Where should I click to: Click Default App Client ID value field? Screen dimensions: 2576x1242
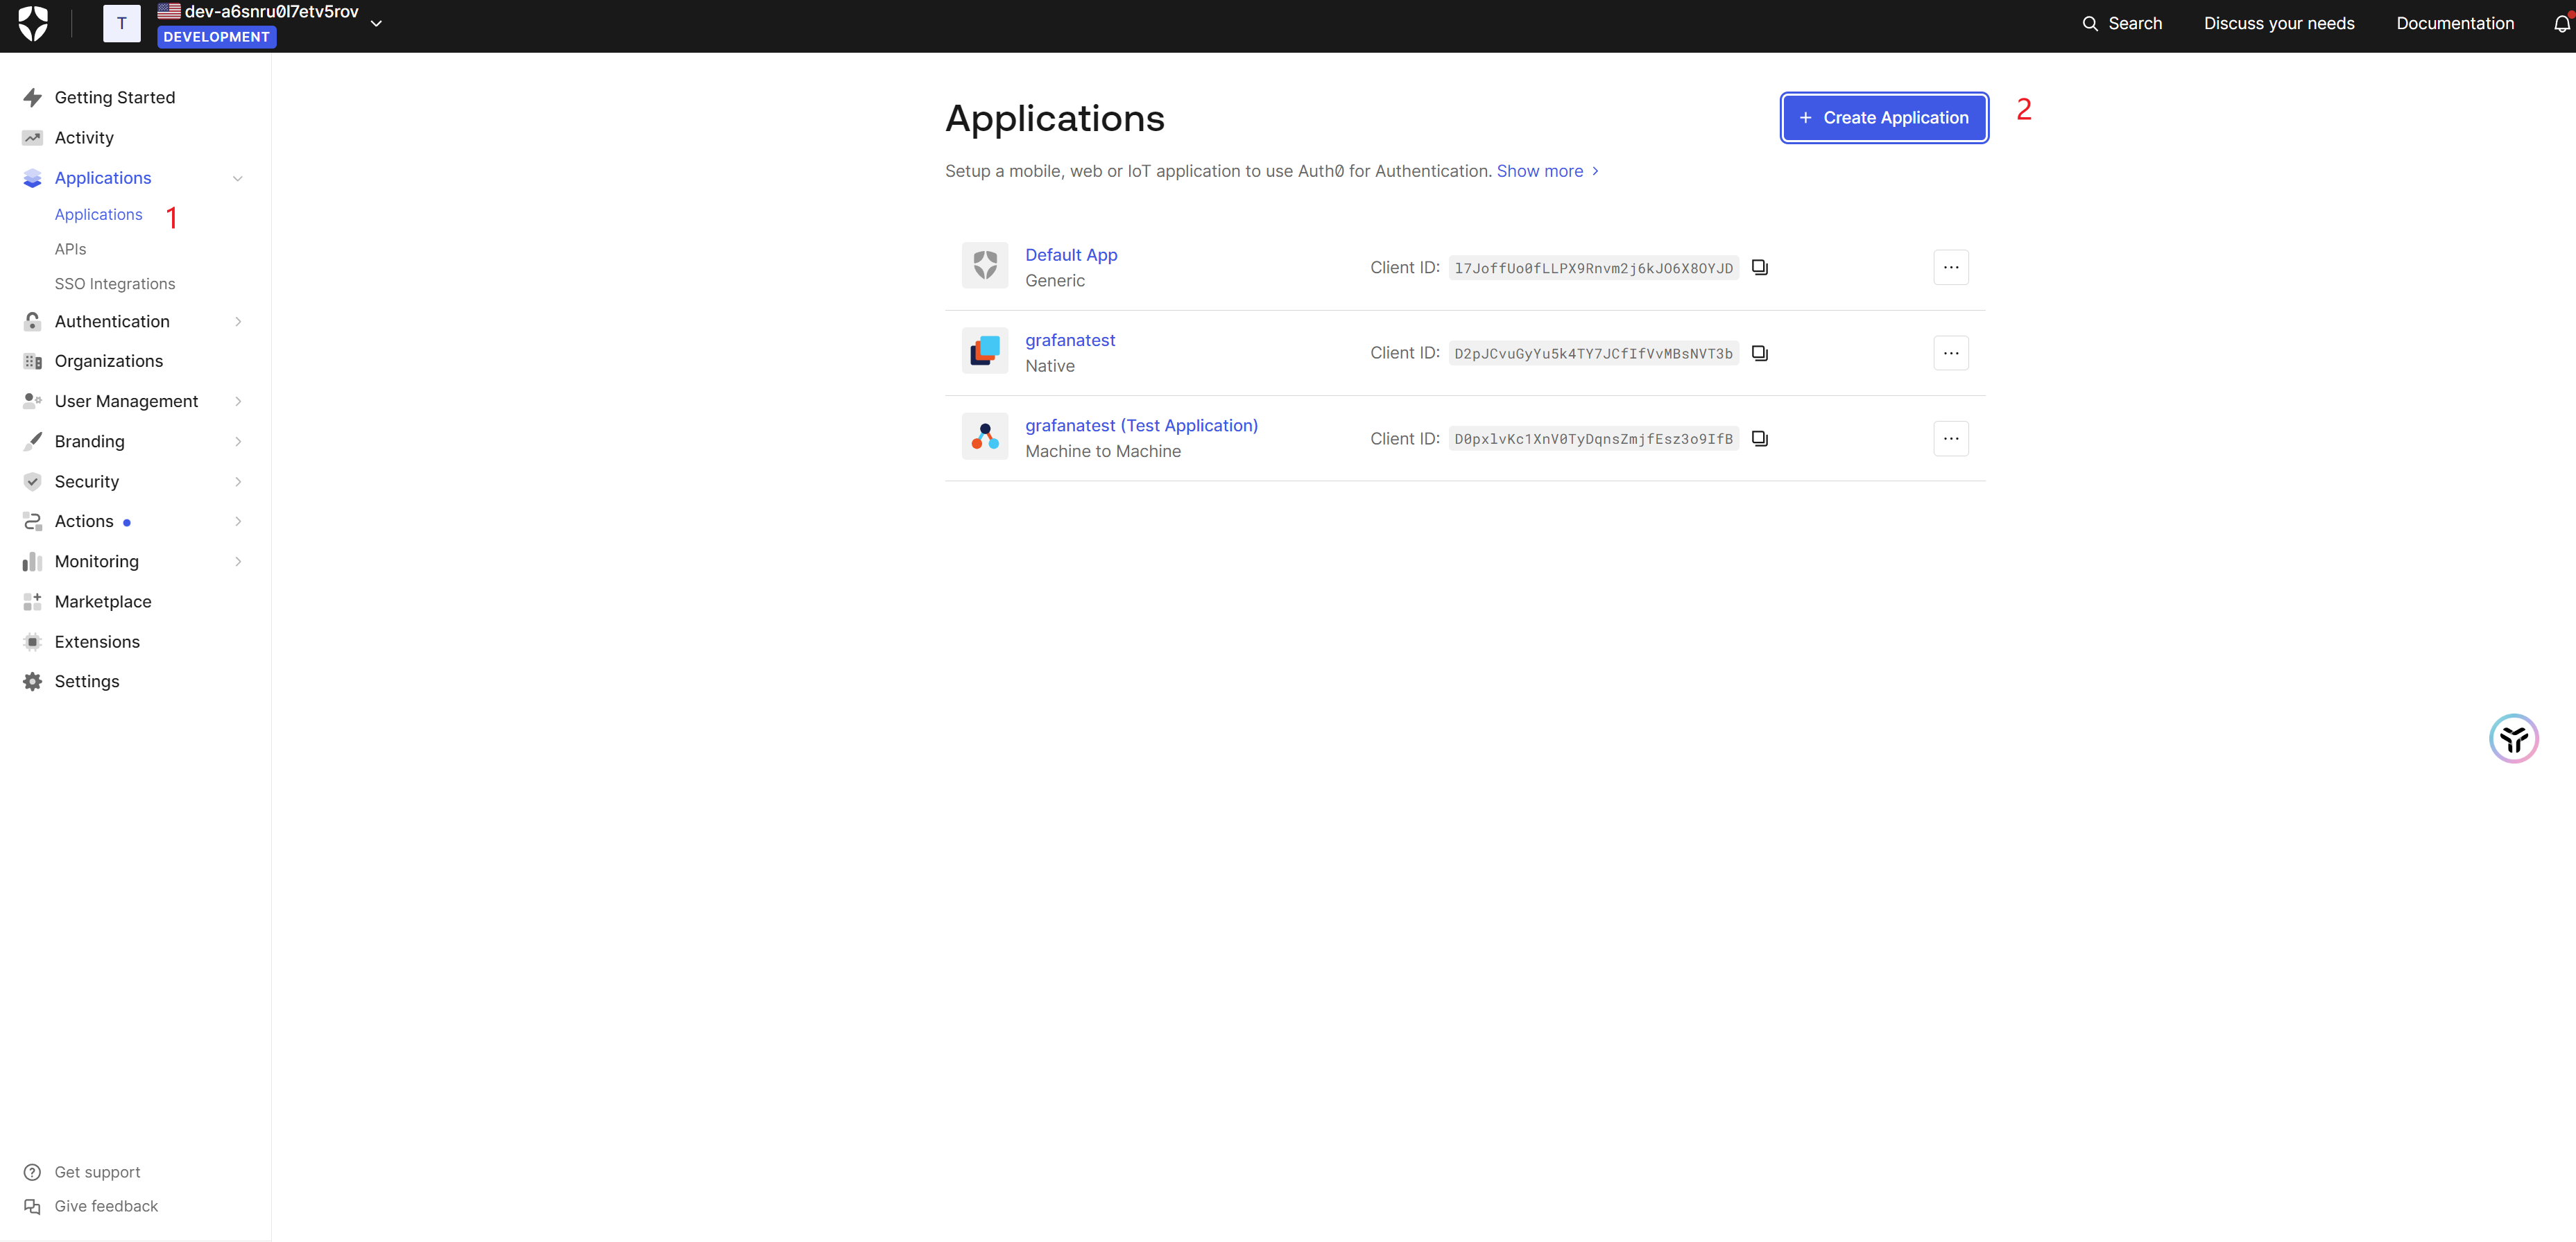point(1593,268)
